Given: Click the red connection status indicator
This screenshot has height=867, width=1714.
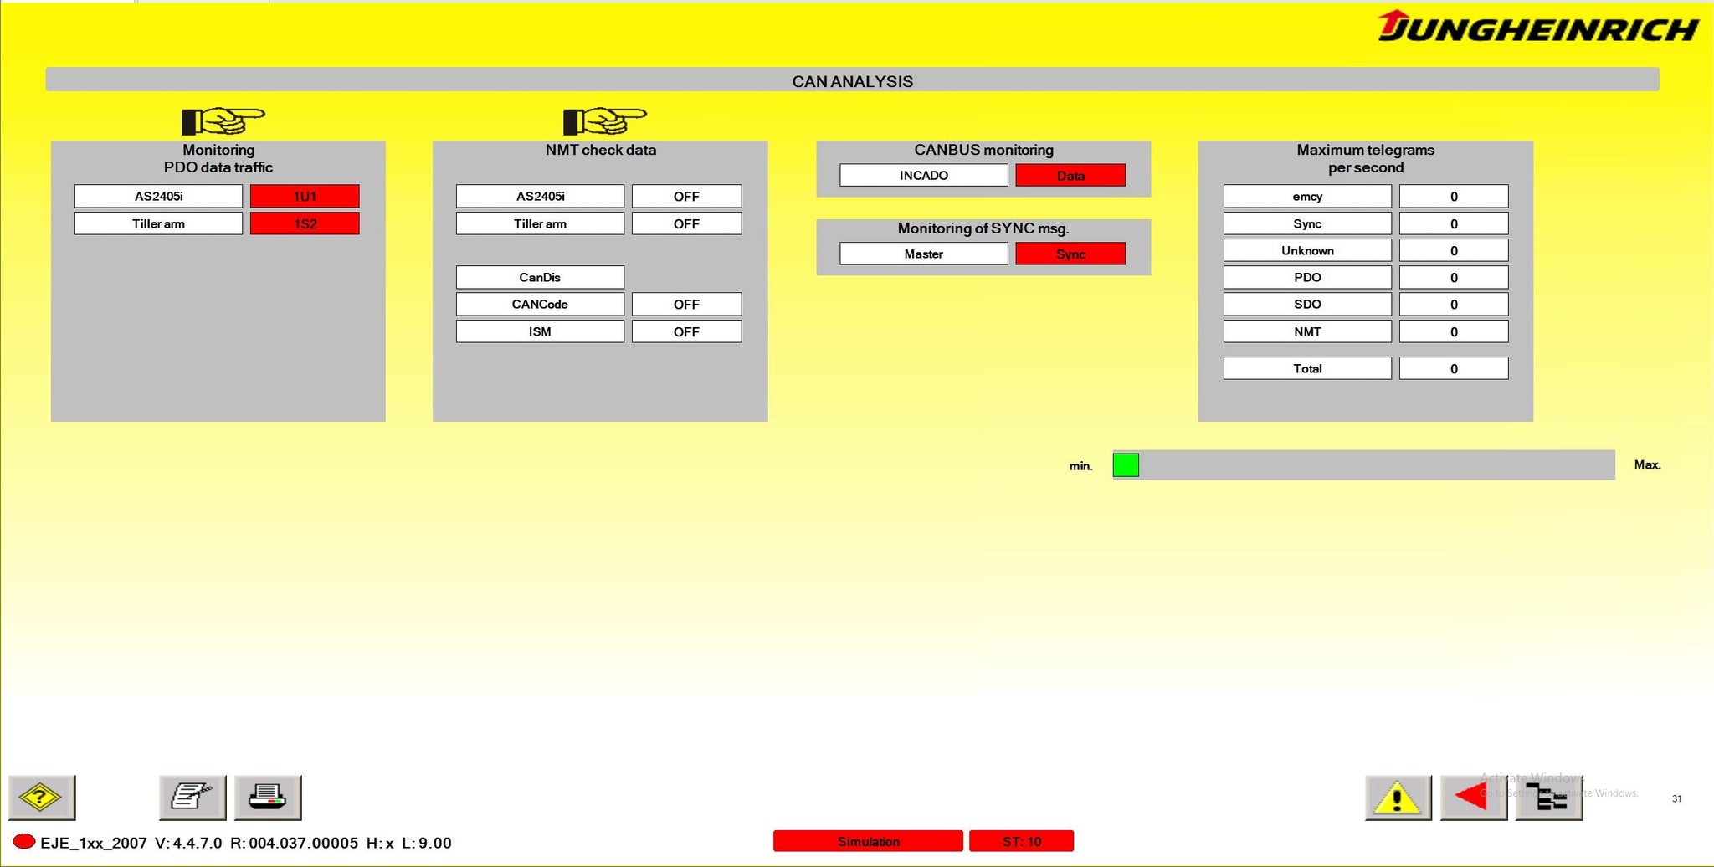Looking at the screenshot, I should (x=24, y=841).
